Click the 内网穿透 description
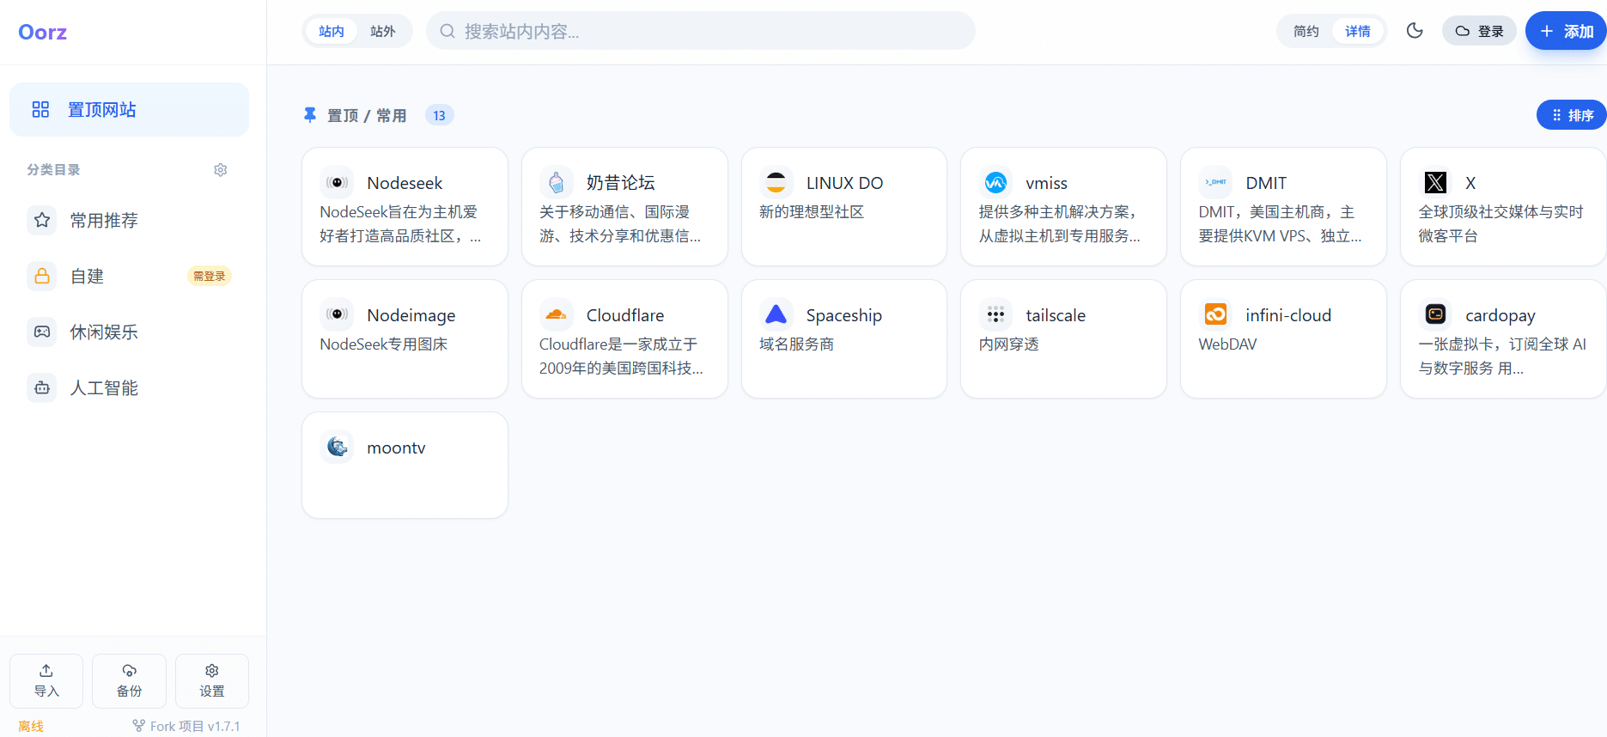This screenshot has width=1607, height=737. 1009,344
